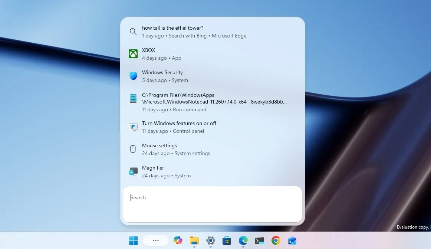Open File Explorer from the taskbar
Viewport: 431px width, 249px height.
tap(194, 240)
